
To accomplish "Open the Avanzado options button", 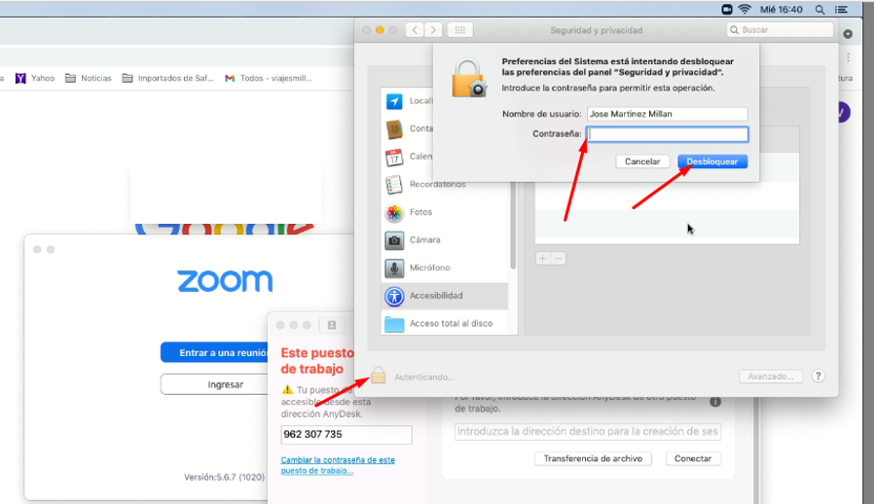I will [x=771, y=377].
